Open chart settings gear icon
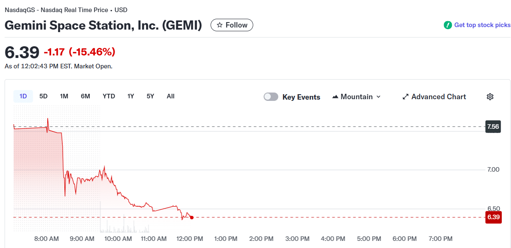The image size is (511, 248). pos(490,97)
